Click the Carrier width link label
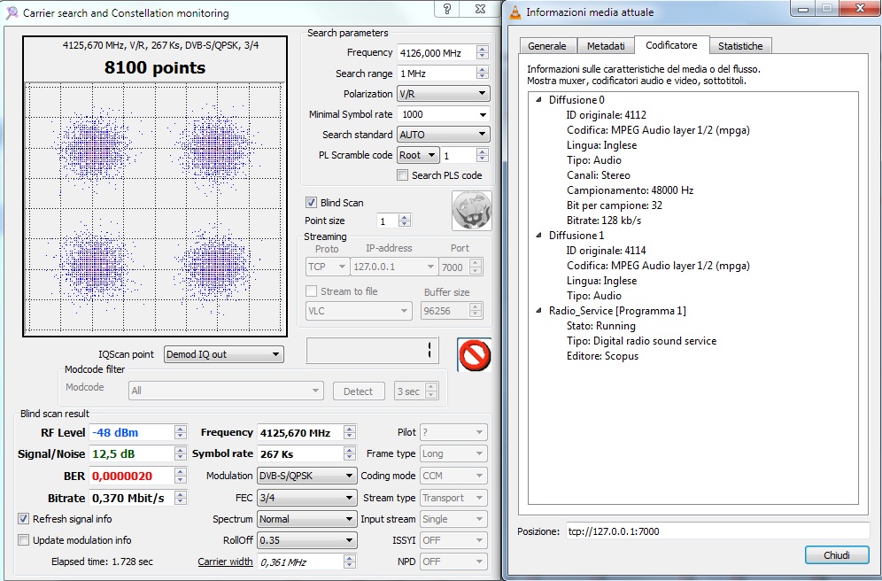Image resolution: width=882 pixels, height=581 pixels. [225, 562]
